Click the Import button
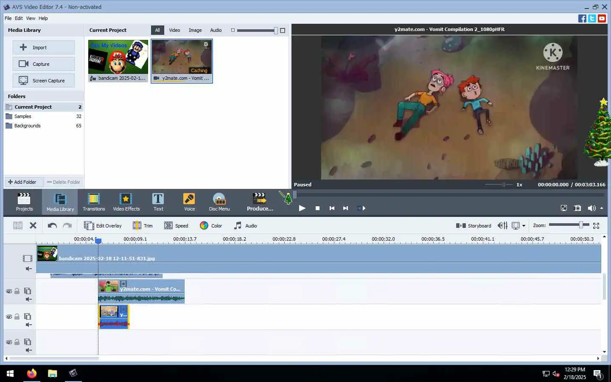Screen dimensions: 611x382 (44, 48)
